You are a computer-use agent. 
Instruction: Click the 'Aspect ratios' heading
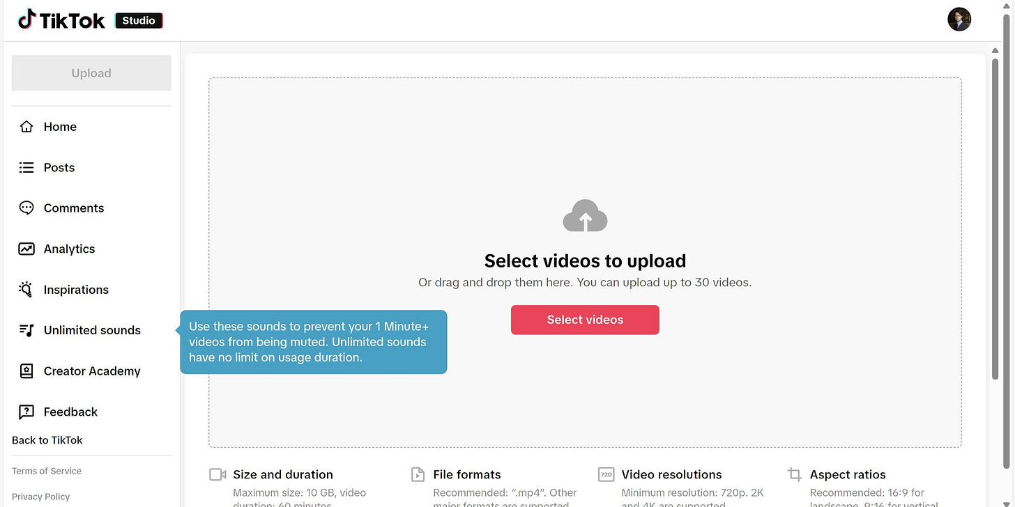click(x=848, y=474)
